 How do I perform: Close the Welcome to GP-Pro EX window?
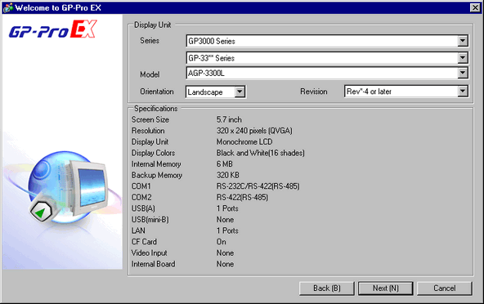point(475,7)
